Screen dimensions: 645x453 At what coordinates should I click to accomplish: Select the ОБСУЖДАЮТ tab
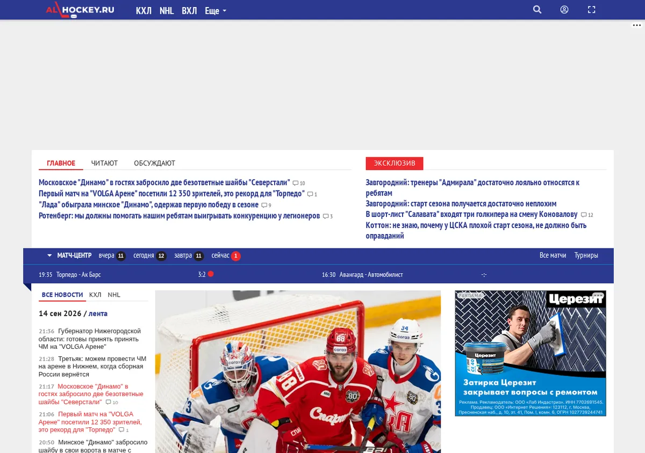pos(155,163)
